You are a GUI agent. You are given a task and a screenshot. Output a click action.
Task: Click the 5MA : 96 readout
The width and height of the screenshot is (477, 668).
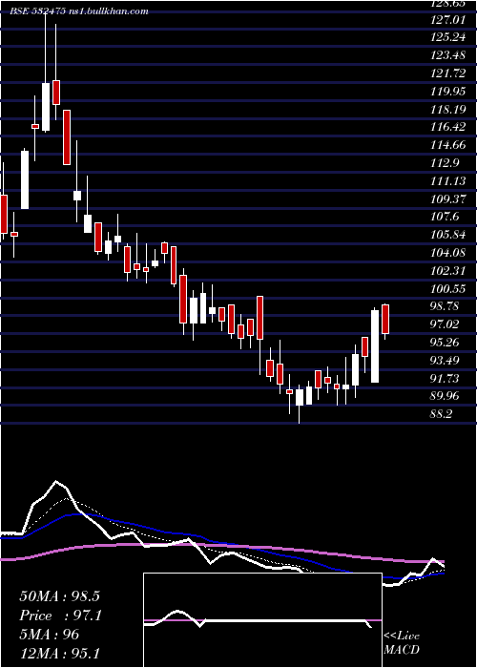50,635
